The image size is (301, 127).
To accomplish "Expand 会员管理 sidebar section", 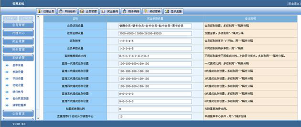I will tap(18, 25).
